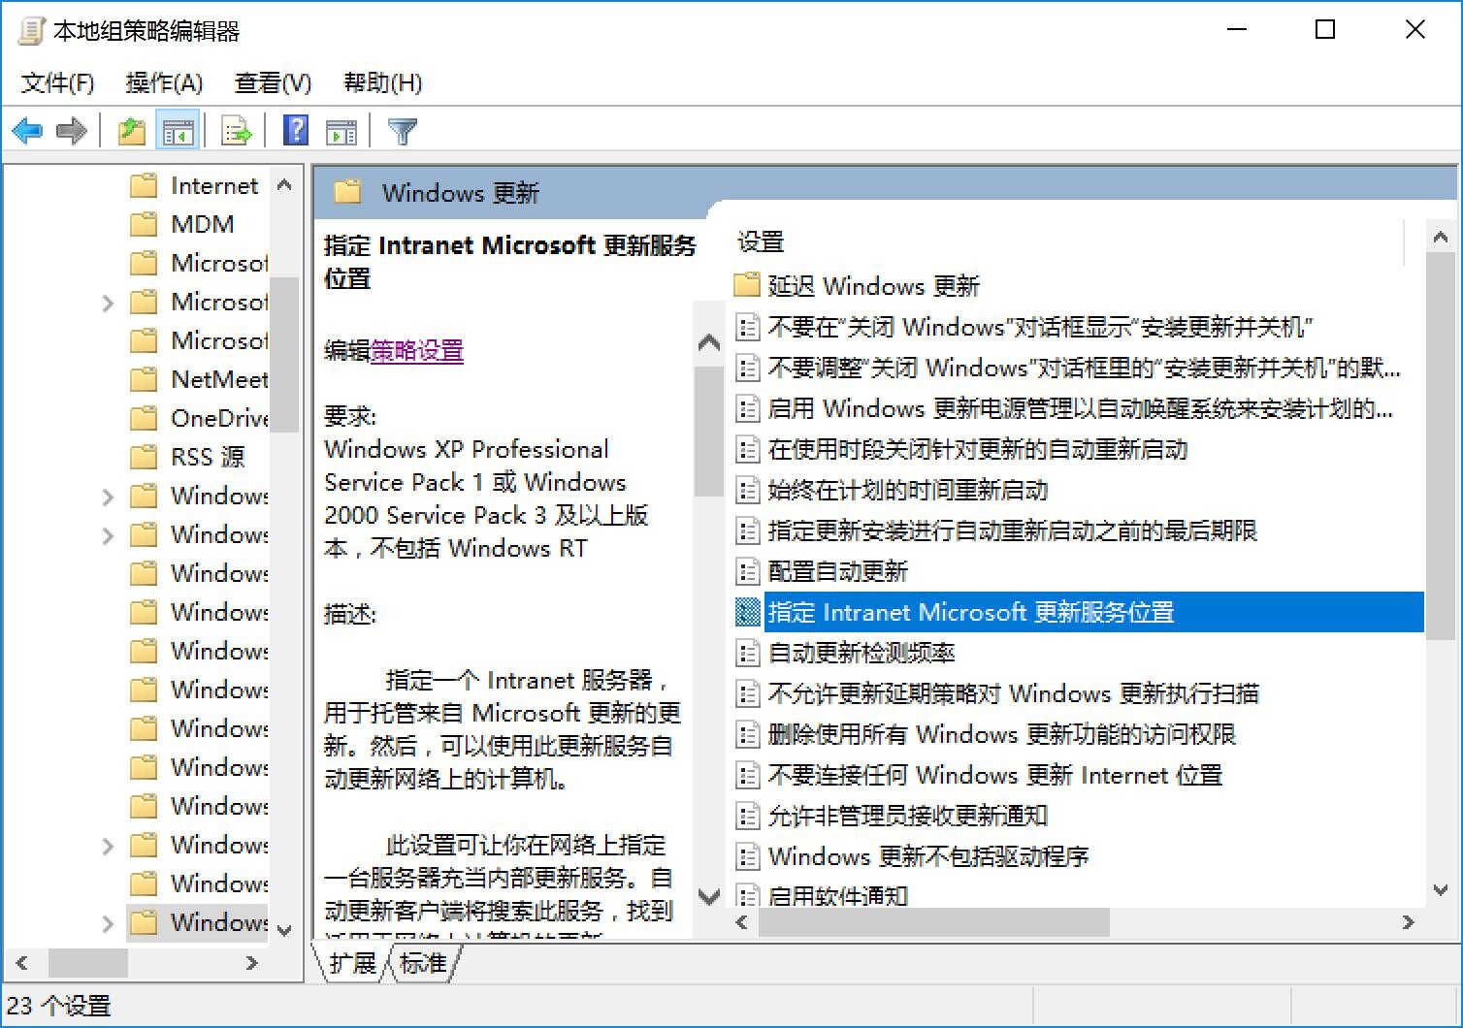
Task: Click the Back arrow toolbar icon
Action: (x=27, y=131)
